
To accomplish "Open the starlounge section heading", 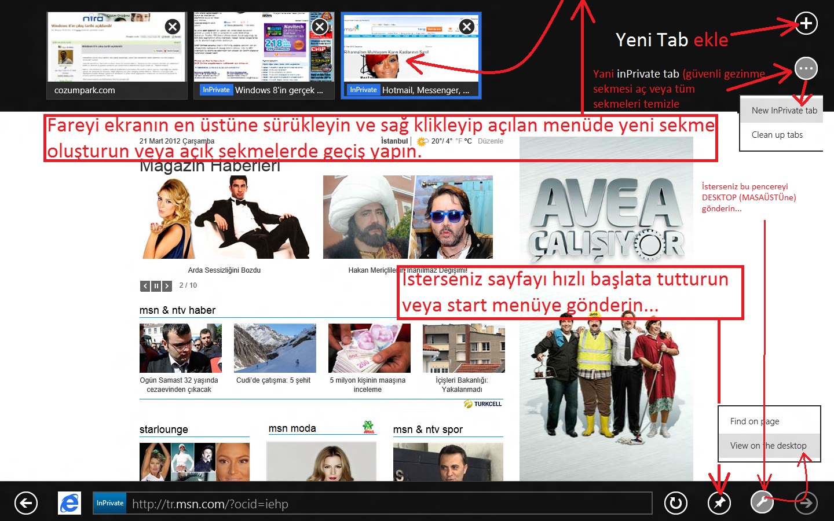I will click(164, 430).
